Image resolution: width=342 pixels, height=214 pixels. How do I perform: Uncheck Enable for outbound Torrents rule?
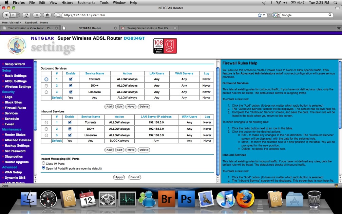click(x=71, y=79)
